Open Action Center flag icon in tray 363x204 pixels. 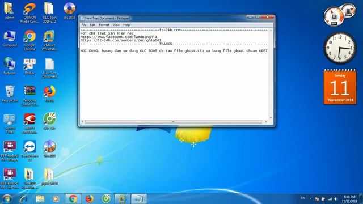pos(317,199)
